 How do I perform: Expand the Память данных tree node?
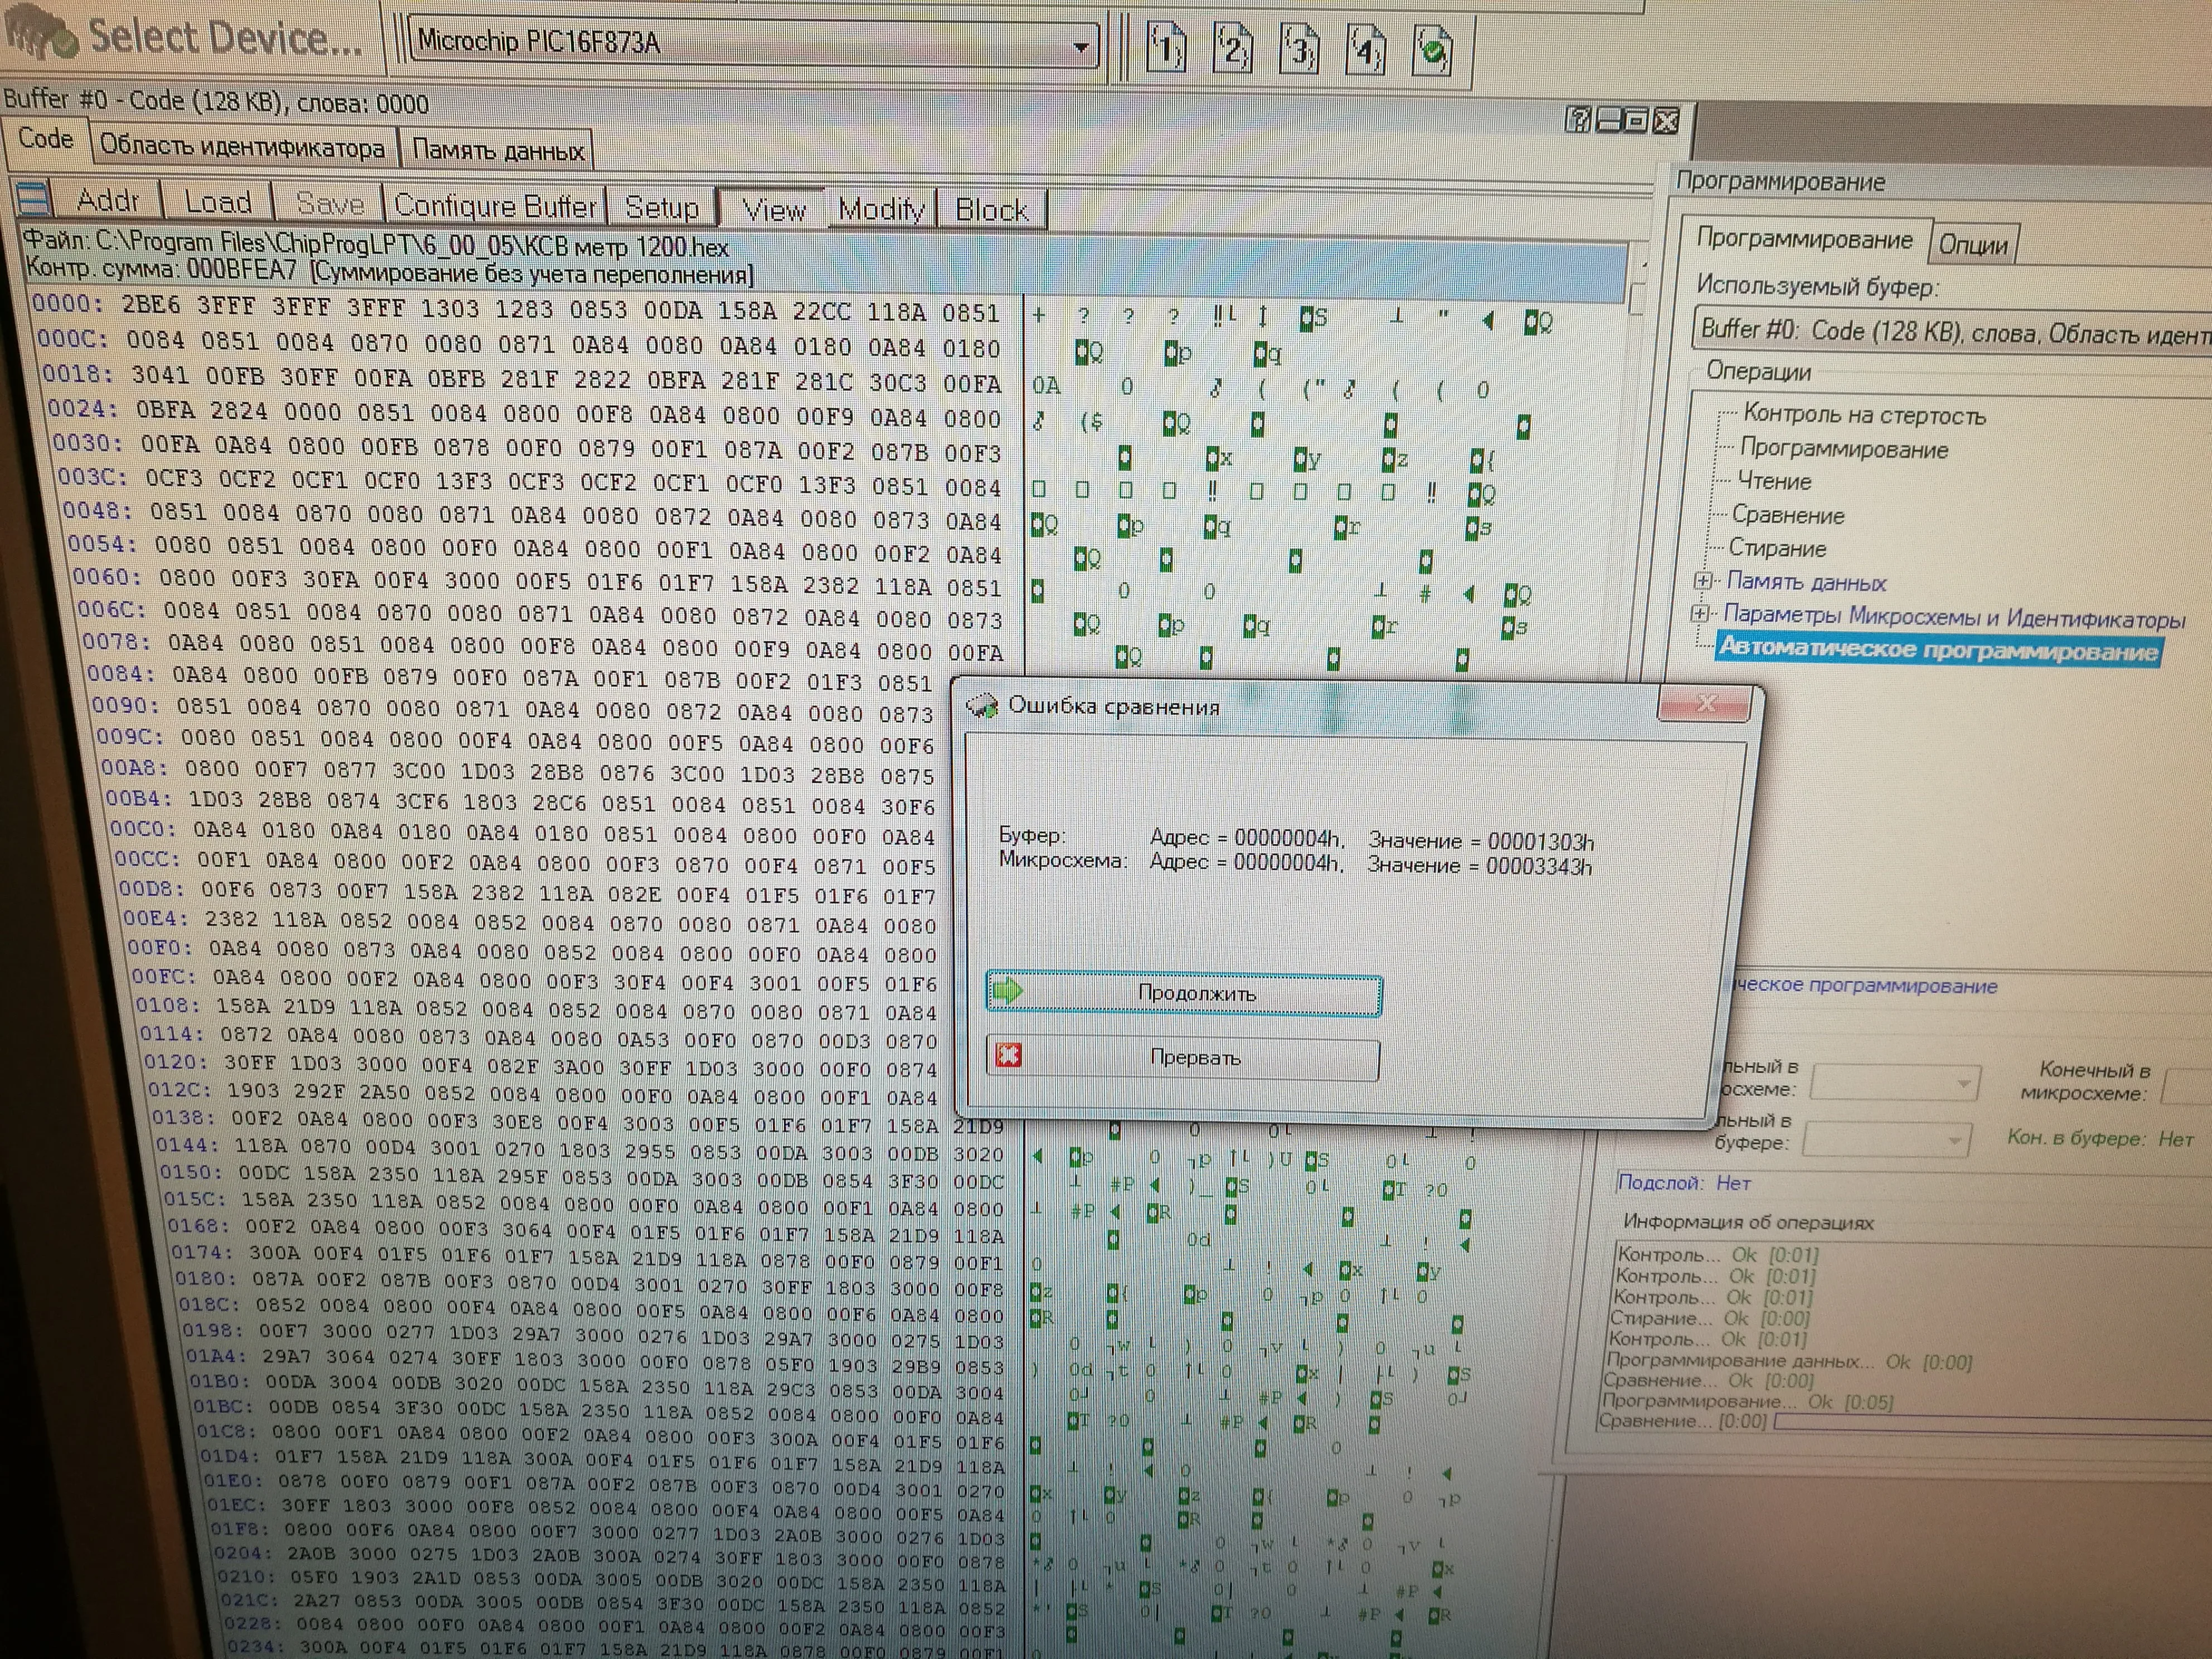tap(1702, 581)
